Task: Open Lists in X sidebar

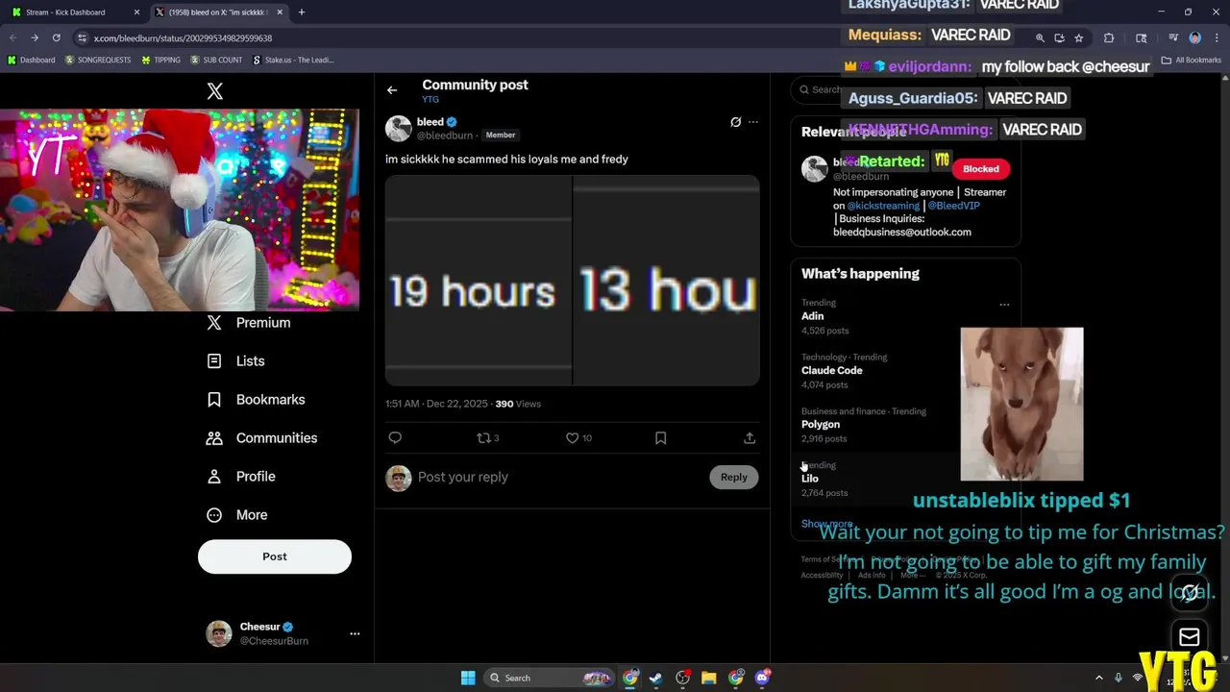Action: [x=235, y=361]
